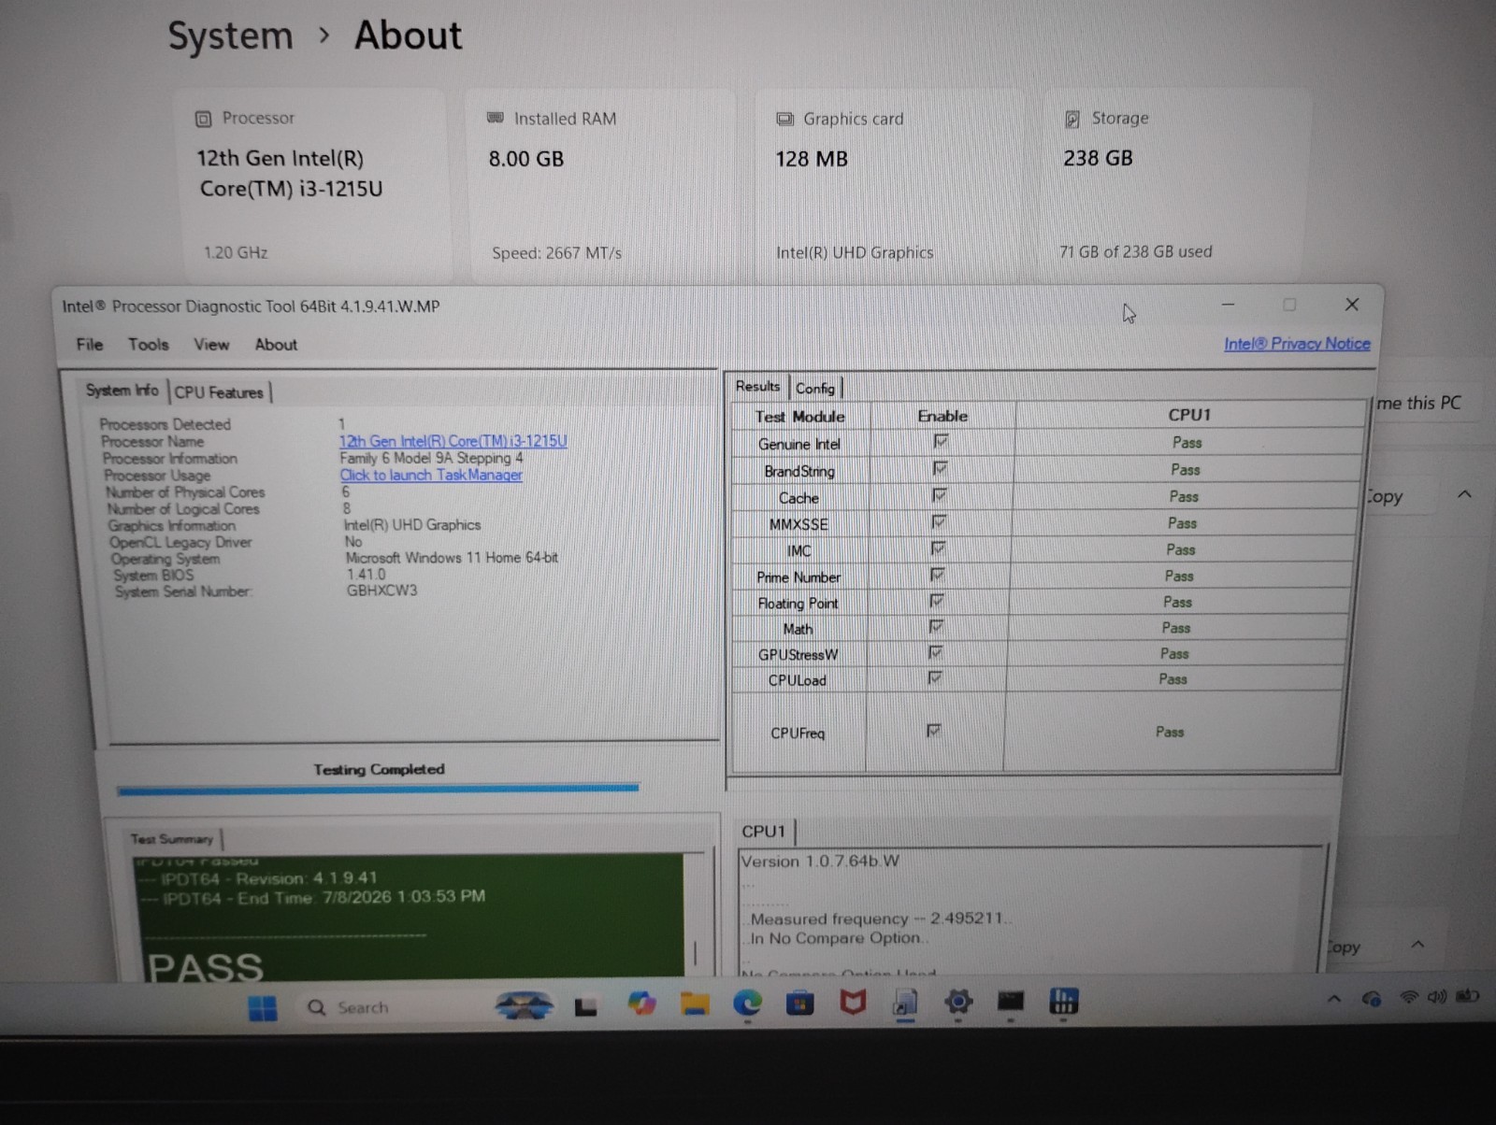Screen dimensions: 1496x1125
Task: Open the 12th Gen Intel Core i3-1215U link
Action: click(x=453, y=441)
